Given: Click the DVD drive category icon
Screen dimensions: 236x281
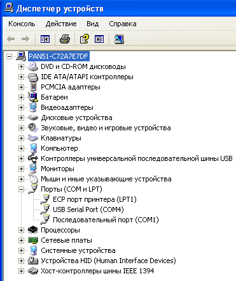Looking at the screenshot, I should point(33,66).
